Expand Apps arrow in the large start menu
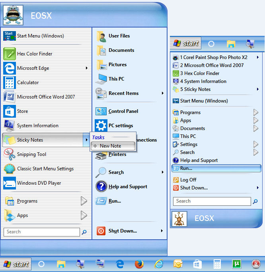 (84, 215)
